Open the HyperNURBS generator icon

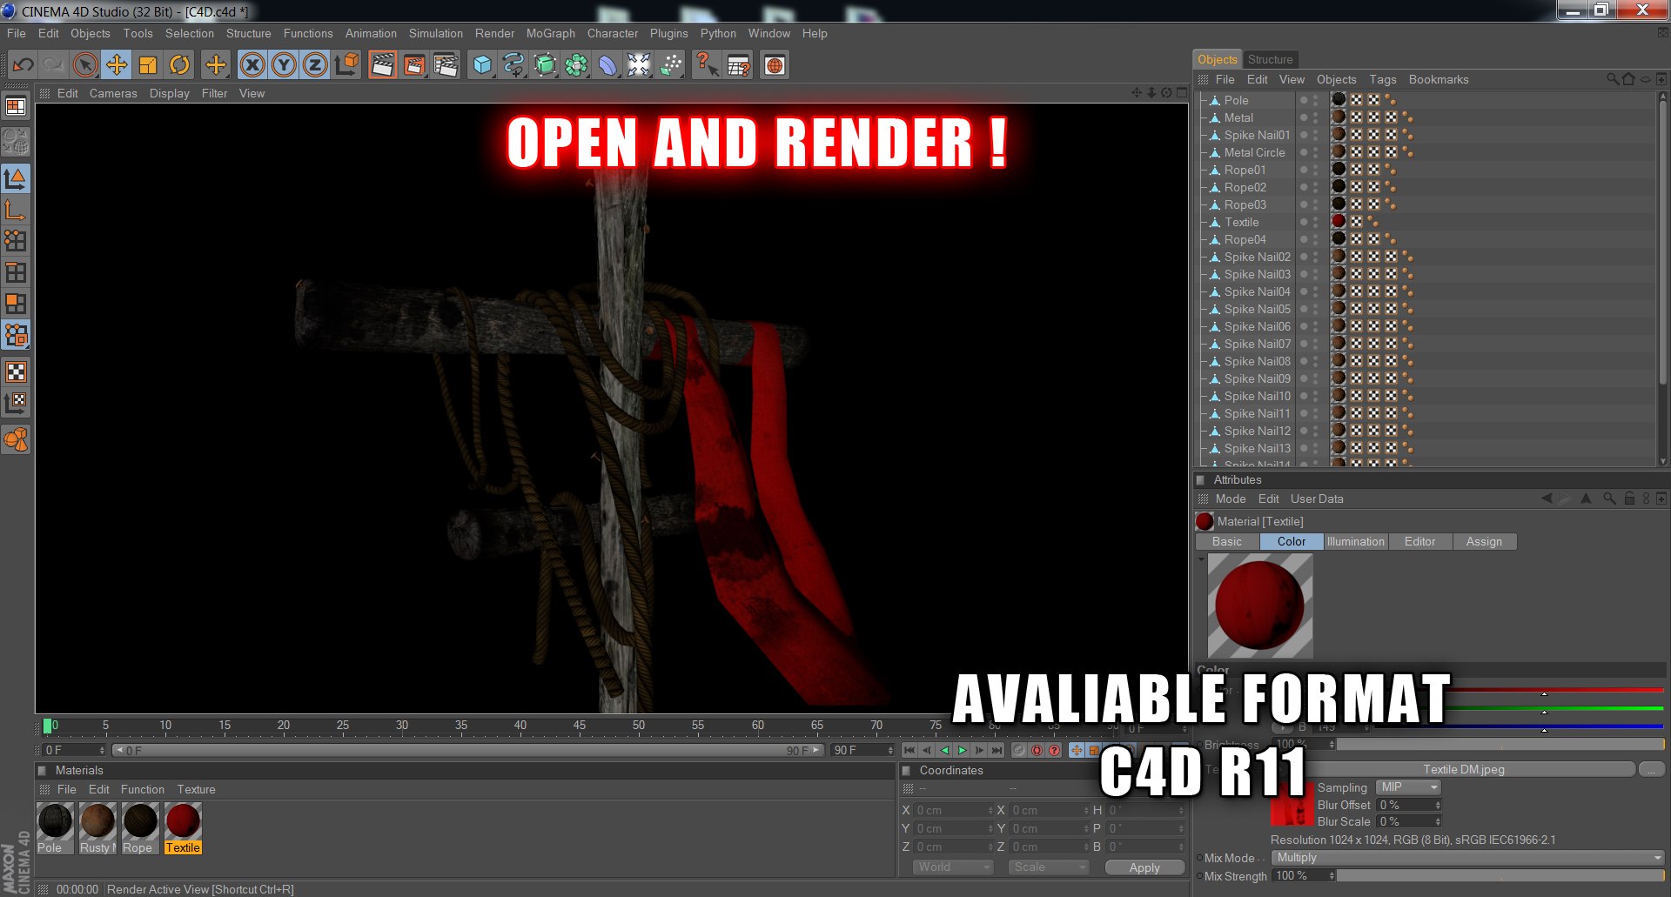point(545,64)
